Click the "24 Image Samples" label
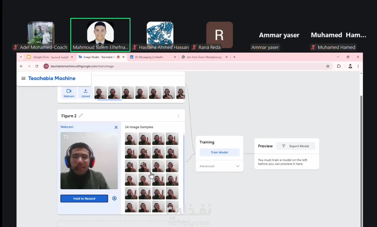377x227 pixels. tap(139, 127)
